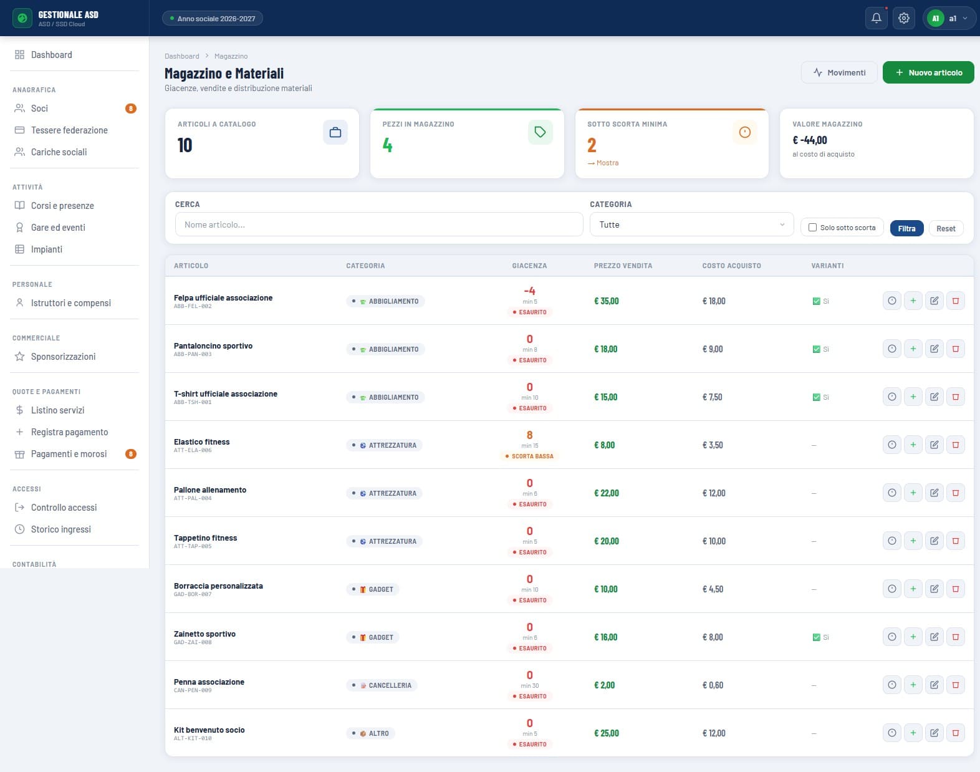This screenshot has width=980, height=772.
Task: Open the Anno sociale 2026-2027 selector
Action: click(212, 18)
